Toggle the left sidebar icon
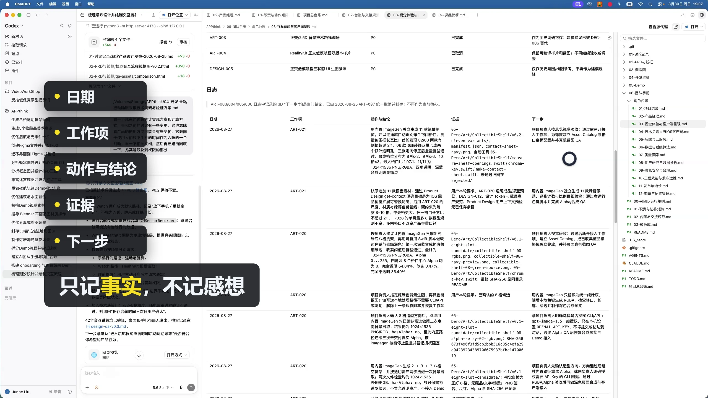Screen dimensions: 708x398 point(28,15)
